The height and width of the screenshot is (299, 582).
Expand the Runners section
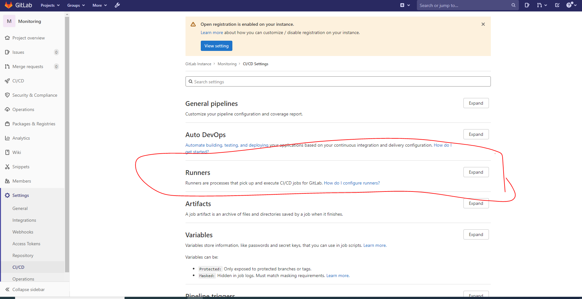click(476, 172)
